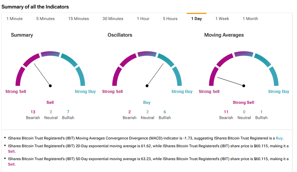Open the 1 Week timeframe tab
The height and width of the screenshot is (172, 297).
tap(222, 19)
